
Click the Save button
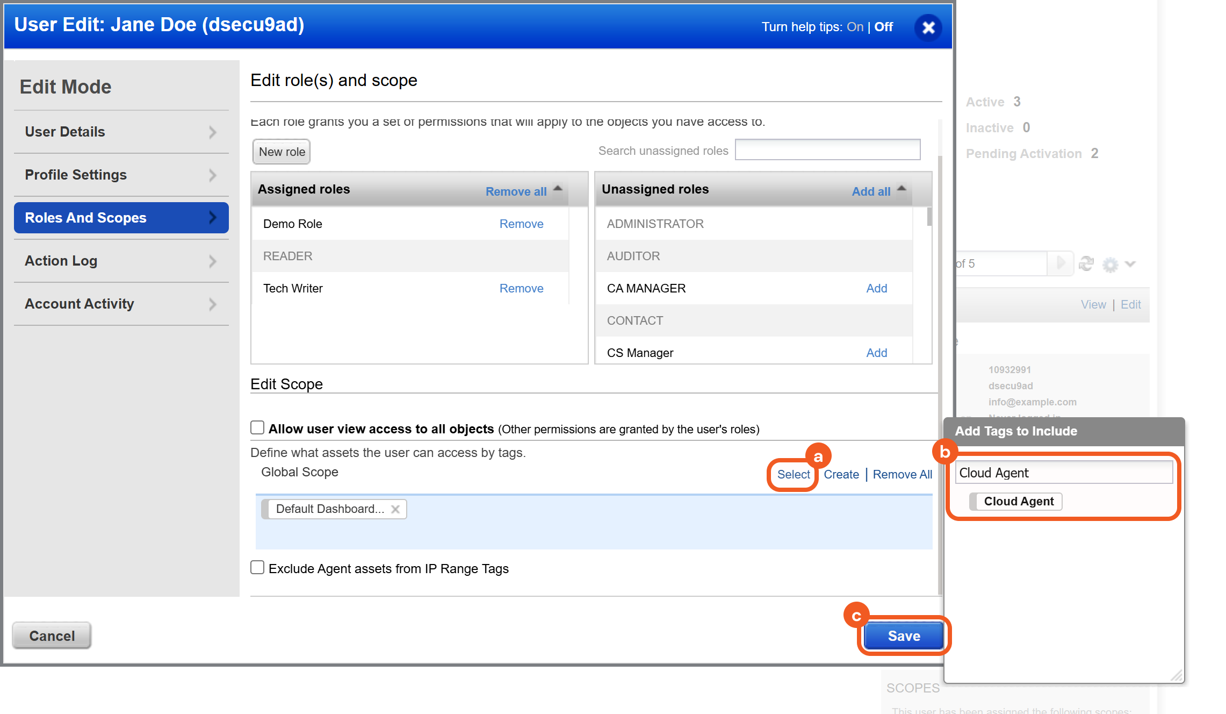[904, 636]
